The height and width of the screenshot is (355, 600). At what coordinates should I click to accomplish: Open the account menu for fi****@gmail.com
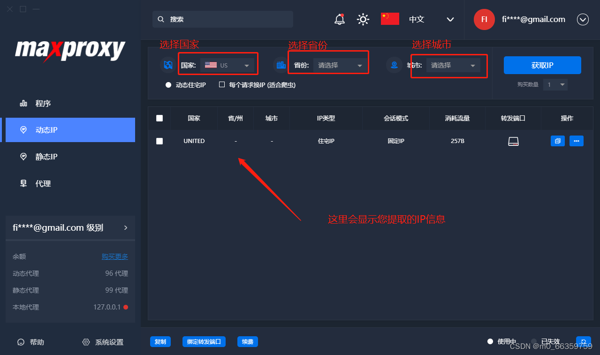click(583, 19)
